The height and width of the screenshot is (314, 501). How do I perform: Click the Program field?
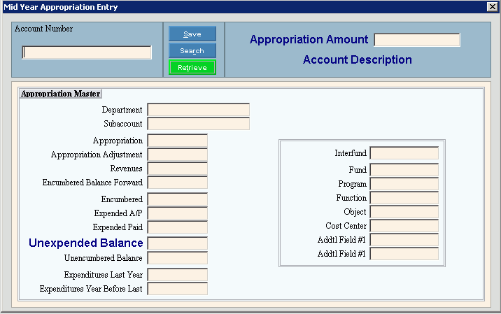coord(404,184)
